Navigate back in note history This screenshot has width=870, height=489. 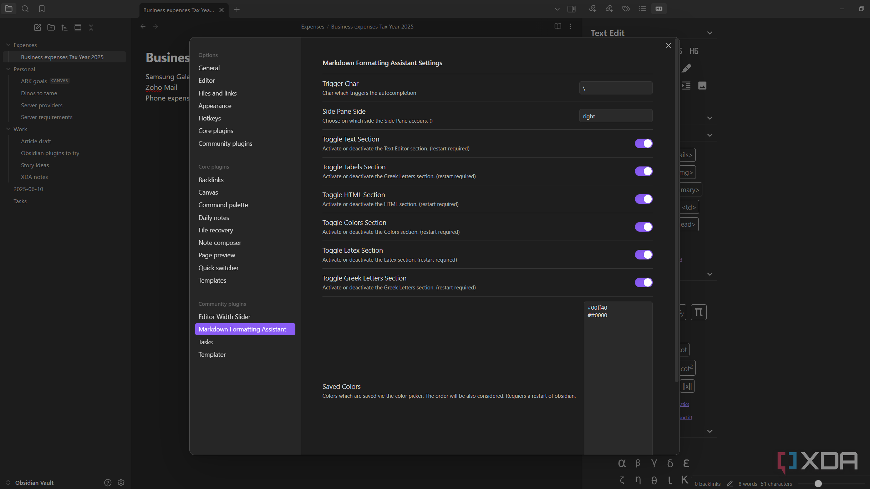coord(143,26)
